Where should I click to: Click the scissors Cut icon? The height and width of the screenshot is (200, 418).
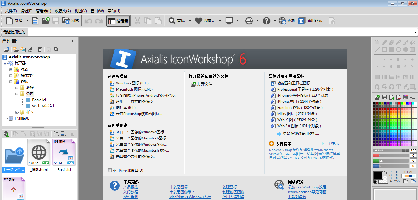137,21
